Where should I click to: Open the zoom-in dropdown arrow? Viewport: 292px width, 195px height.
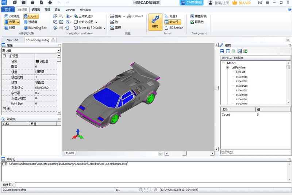pos(71,16)
